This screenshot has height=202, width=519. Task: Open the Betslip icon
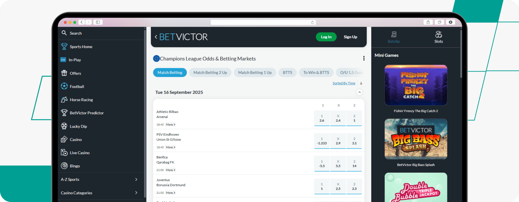pyautogui.click(x=394, y=35)
